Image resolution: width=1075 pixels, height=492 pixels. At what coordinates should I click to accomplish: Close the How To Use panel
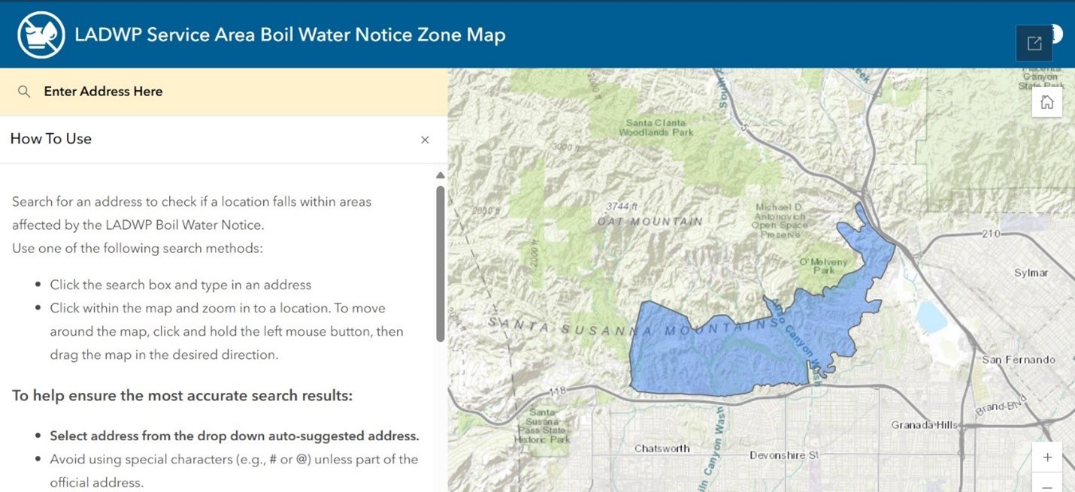[425, 140]
